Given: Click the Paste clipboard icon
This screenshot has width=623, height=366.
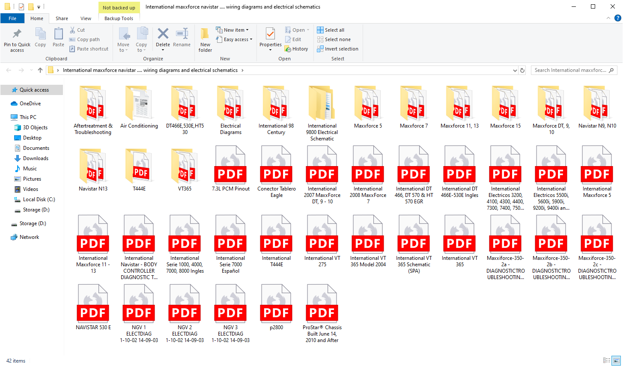Looking at the screenshot, I should tap(58, 34).
